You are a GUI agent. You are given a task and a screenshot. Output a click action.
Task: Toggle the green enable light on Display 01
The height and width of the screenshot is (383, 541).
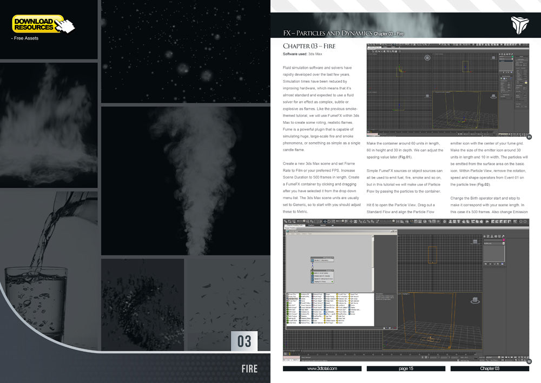332,282
